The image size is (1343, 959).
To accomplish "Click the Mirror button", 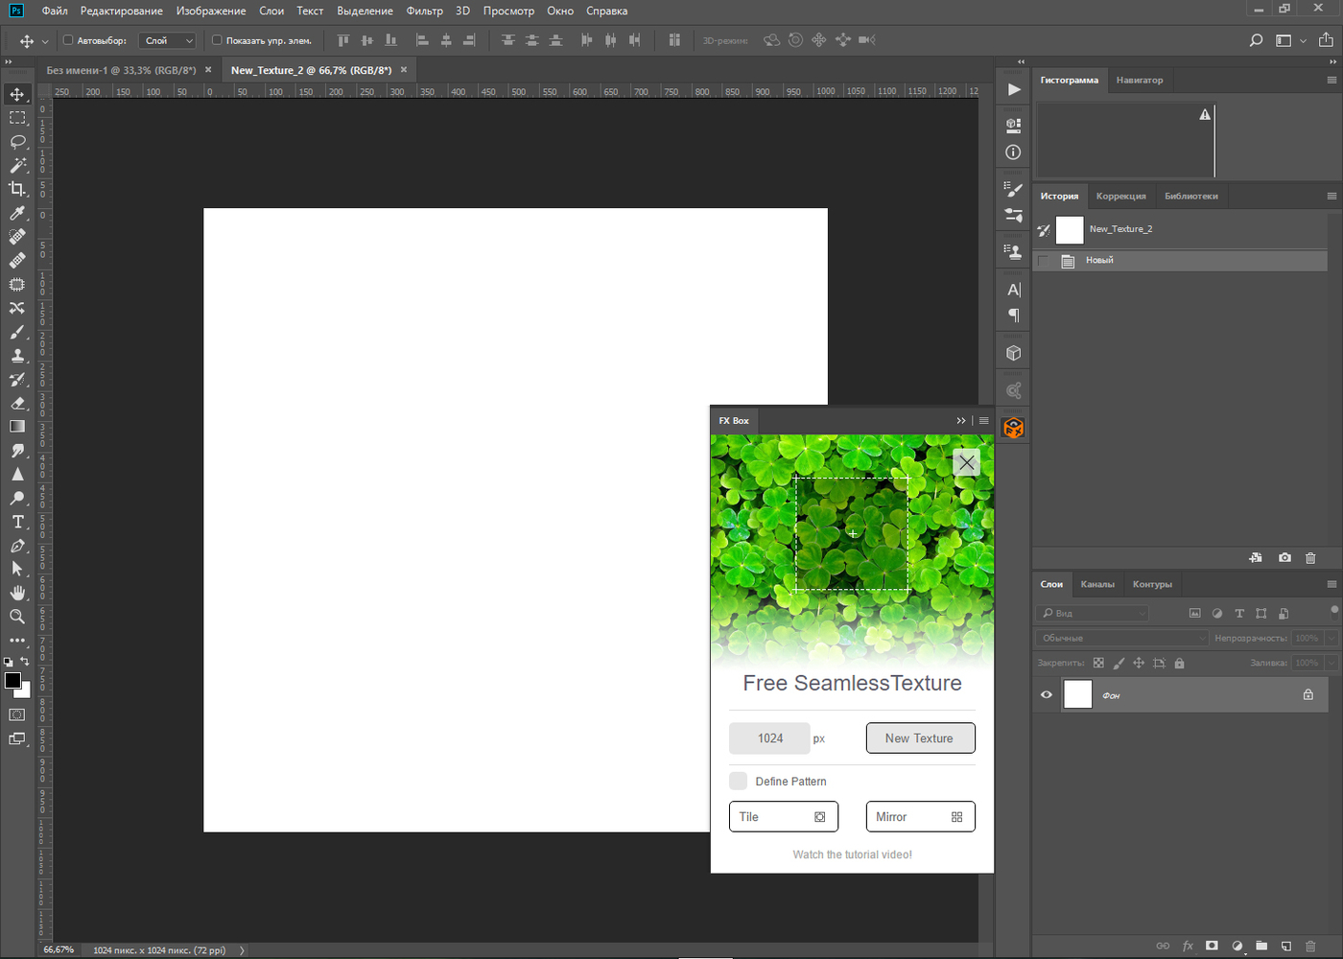I will click(920, 817).
